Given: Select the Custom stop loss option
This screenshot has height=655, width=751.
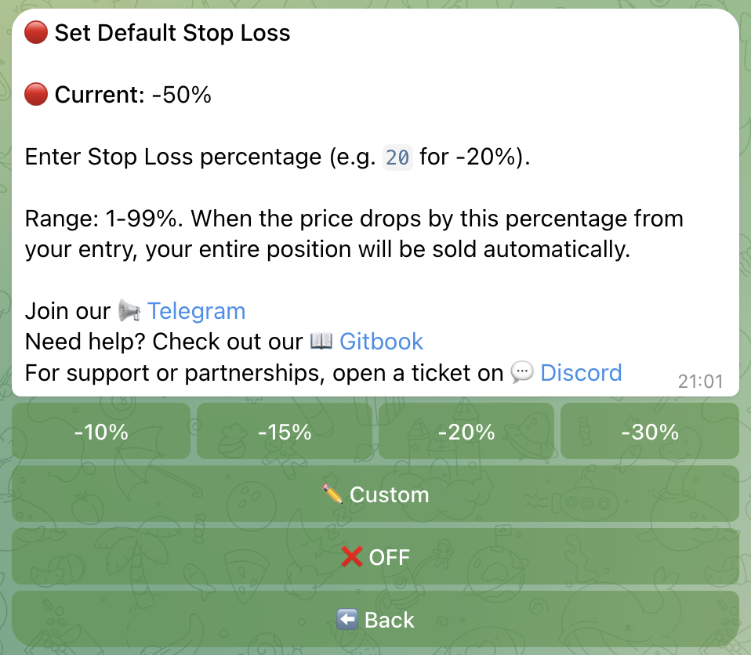Looking at the screenshot, I should (x=375, y=494).
